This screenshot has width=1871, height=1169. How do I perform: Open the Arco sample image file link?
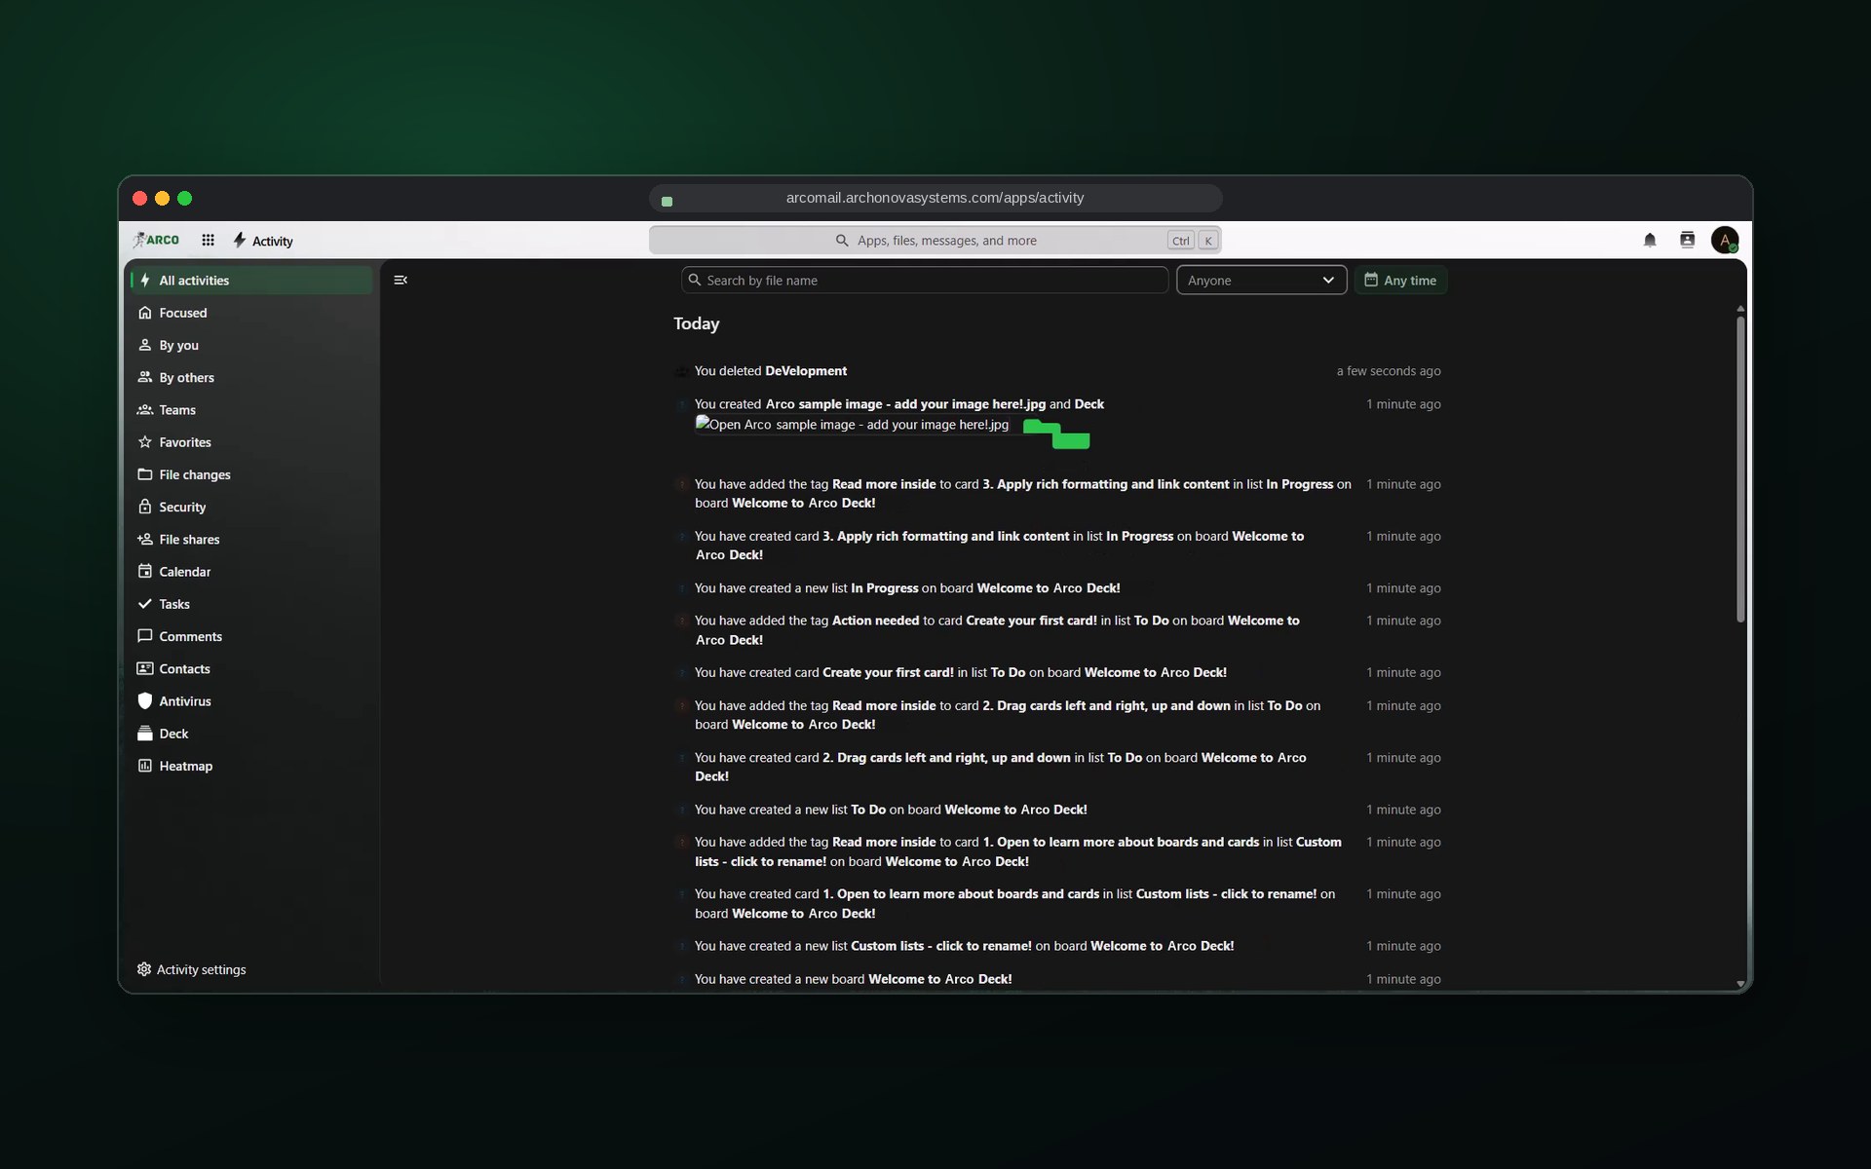coord(905,404)
